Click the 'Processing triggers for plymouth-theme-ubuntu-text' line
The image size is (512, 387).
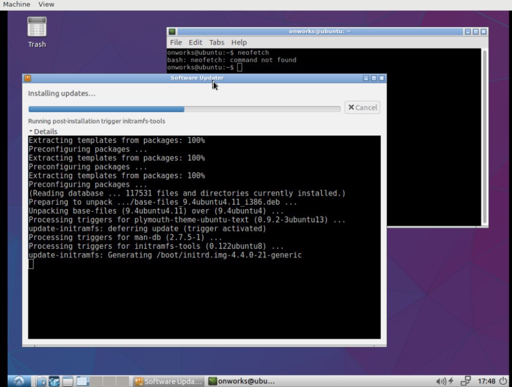(187, 219)
